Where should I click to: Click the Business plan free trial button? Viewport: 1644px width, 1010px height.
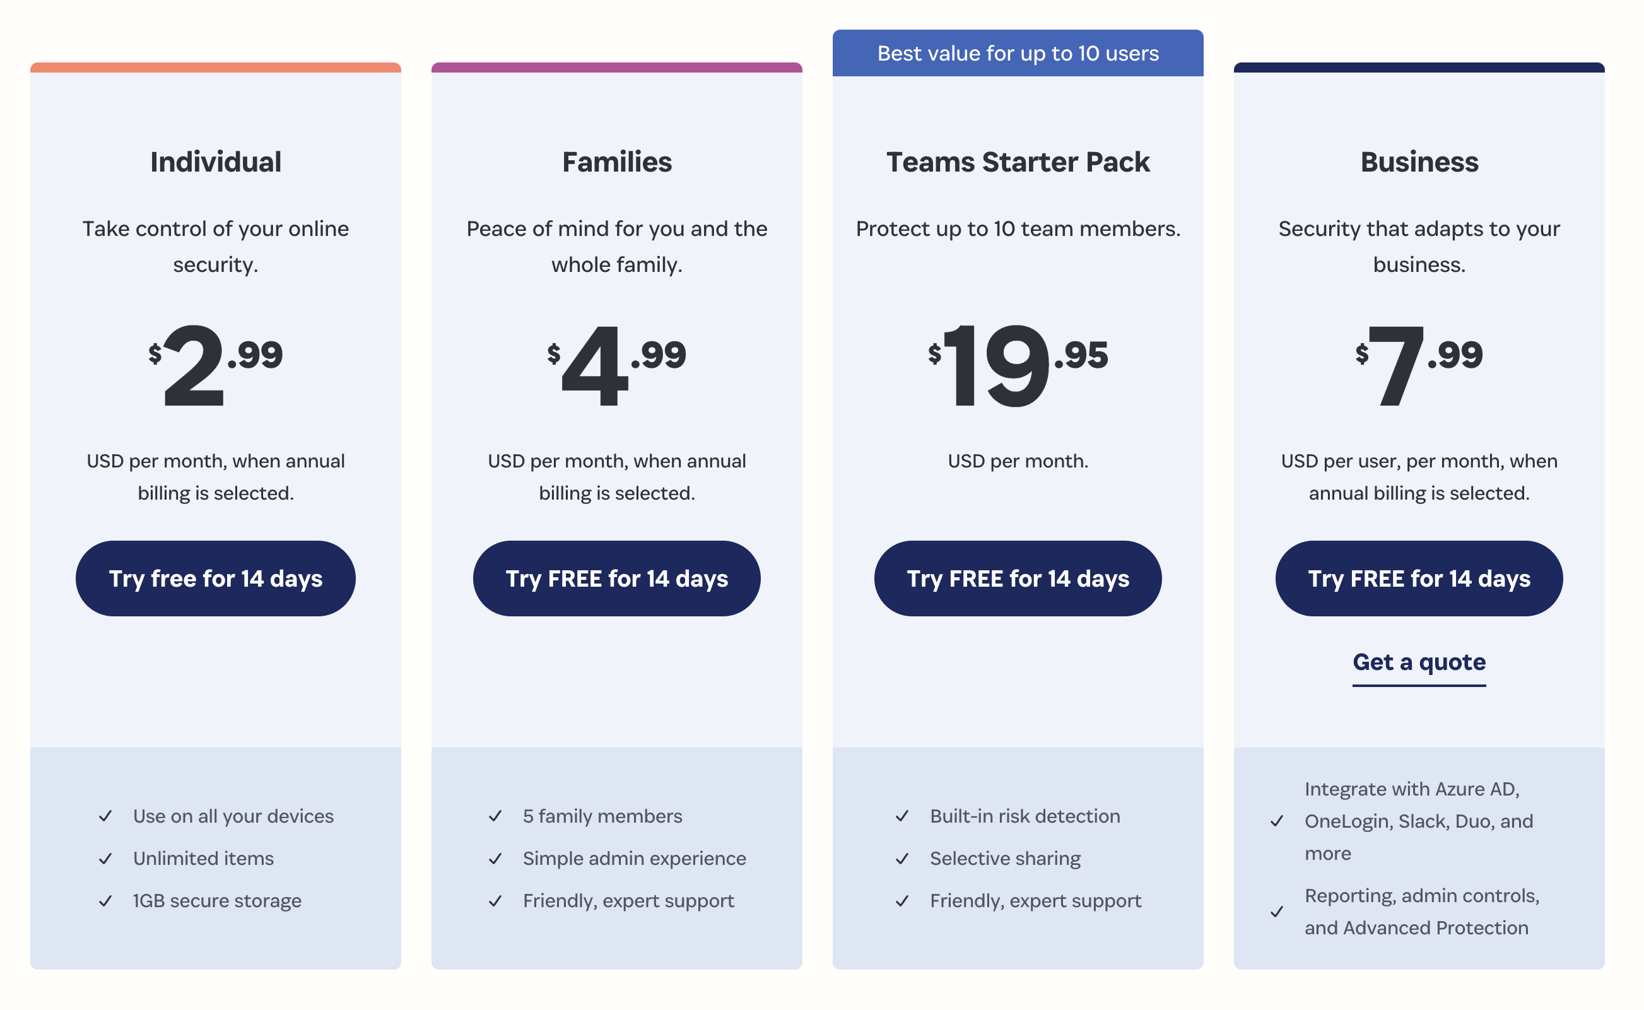(x=1418, y=578)
